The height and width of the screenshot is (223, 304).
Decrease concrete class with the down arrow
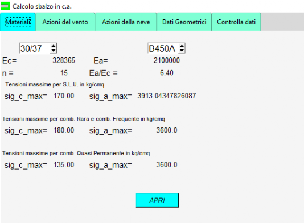(x=53, y=51)
